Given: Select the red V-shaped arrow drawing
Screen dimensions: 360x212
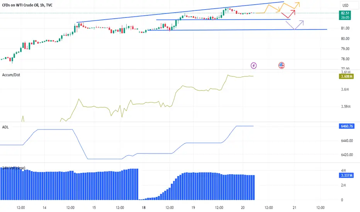Looking at the screenshot, I should pyautogui.click(x=289, y=14).
